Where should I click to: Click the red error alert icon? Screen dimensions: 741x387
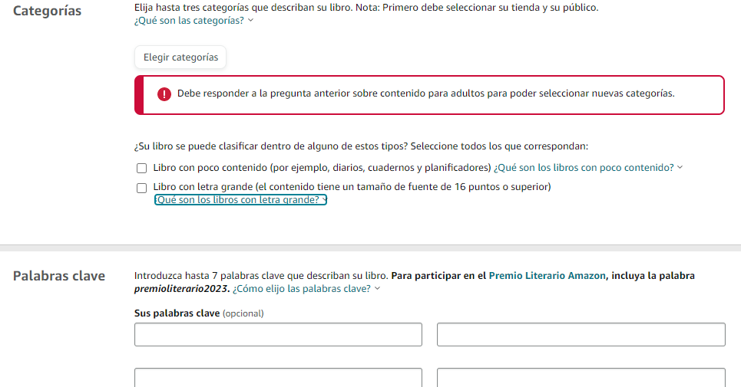click(164, 94)
